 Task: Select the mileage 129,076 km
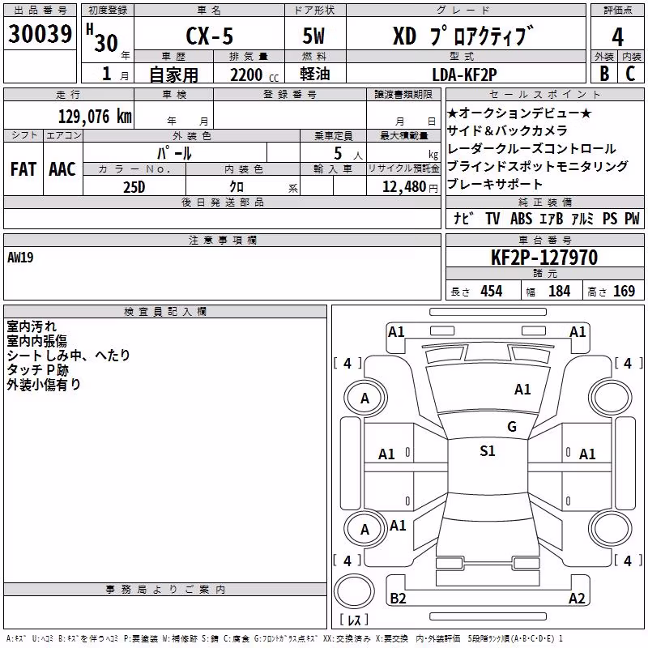(95, 117)
